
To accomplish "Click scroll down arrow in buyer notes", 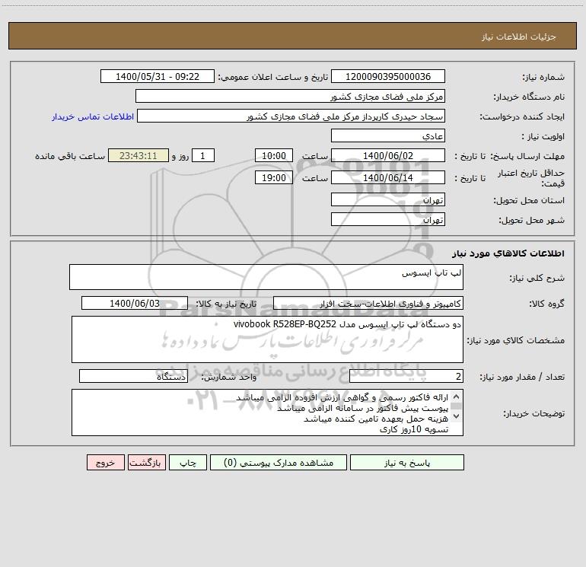I will (456, 416).
